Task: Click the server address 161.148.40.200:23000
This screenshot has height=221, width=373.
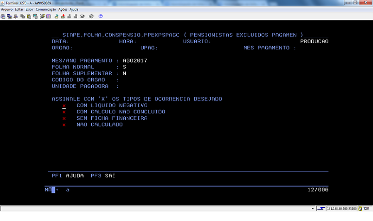Action: pos(341,209)
